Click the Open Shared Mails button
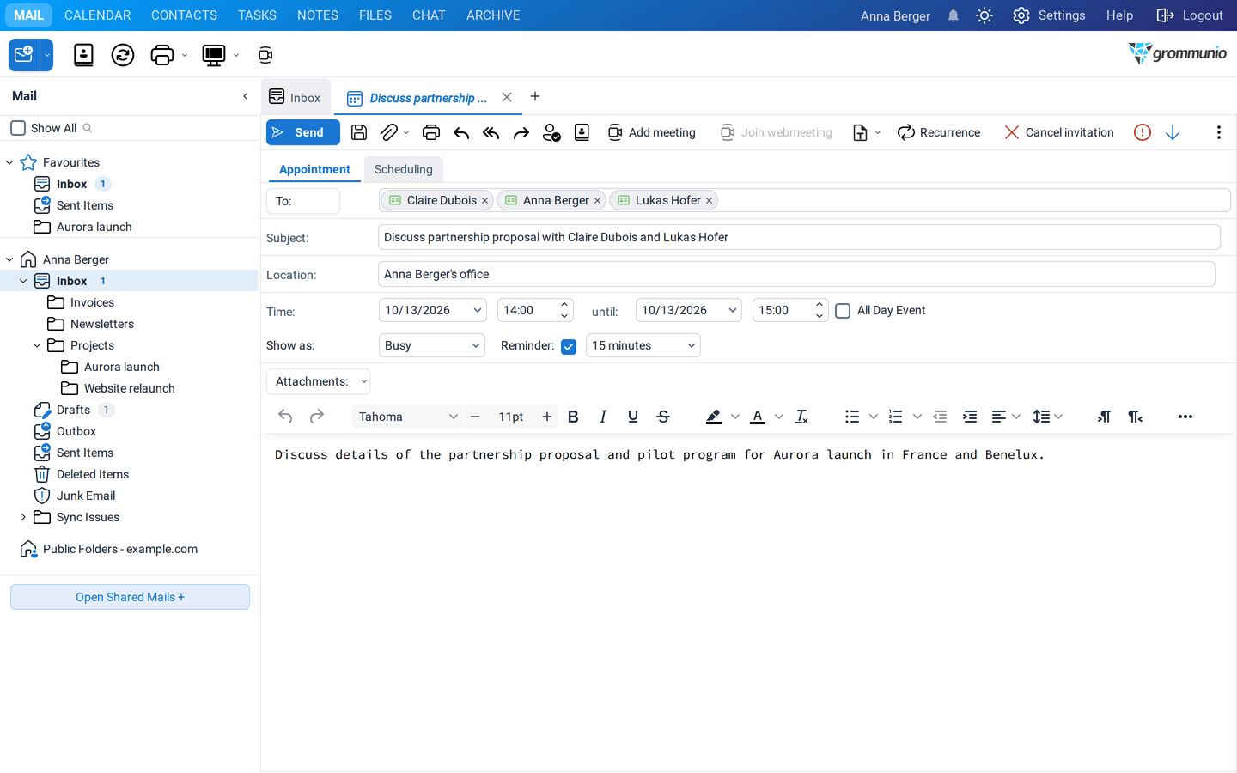Viewport: 1237px width, 773px height. pos(130,597)
